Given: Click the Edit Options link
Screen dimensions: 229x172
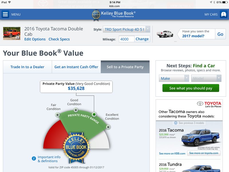Looking at the screenshot, I should click(x=35, y=39).
